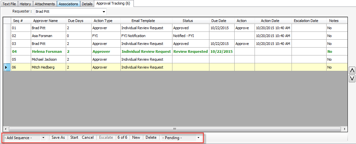This screenshot has height=144, width=356.
Task: Click the horizontal scrollbar thumb
Action: (x=175, y=129)
